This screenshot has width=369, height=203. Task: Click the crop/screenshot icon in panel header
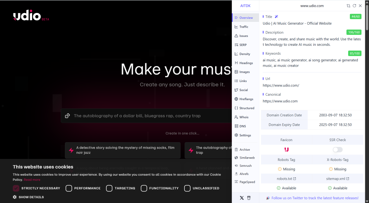coord(348,6)
